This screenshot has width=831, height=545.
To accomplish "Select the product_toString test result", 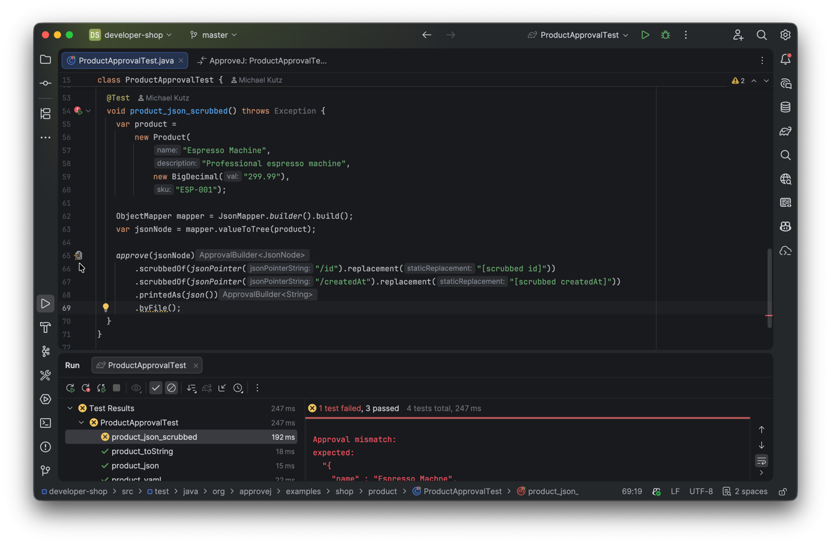I will point(142,451).
